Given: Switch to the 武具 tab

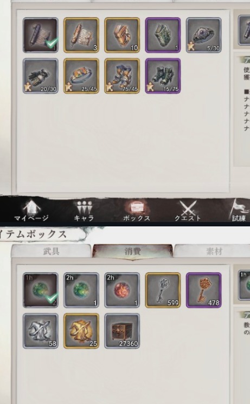Looking at the screenshot, I should point(51,251).
